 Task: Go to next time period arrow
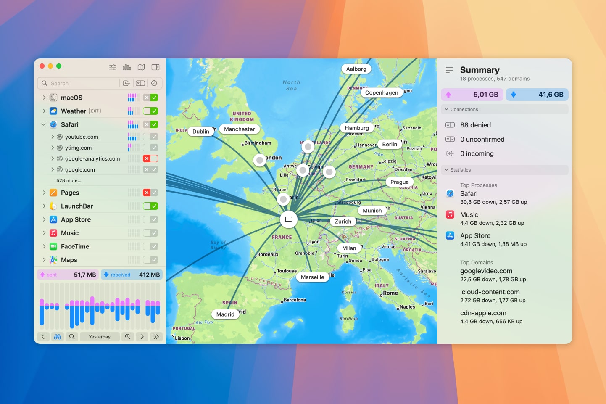pyautogui.click(x=142, y=337)
